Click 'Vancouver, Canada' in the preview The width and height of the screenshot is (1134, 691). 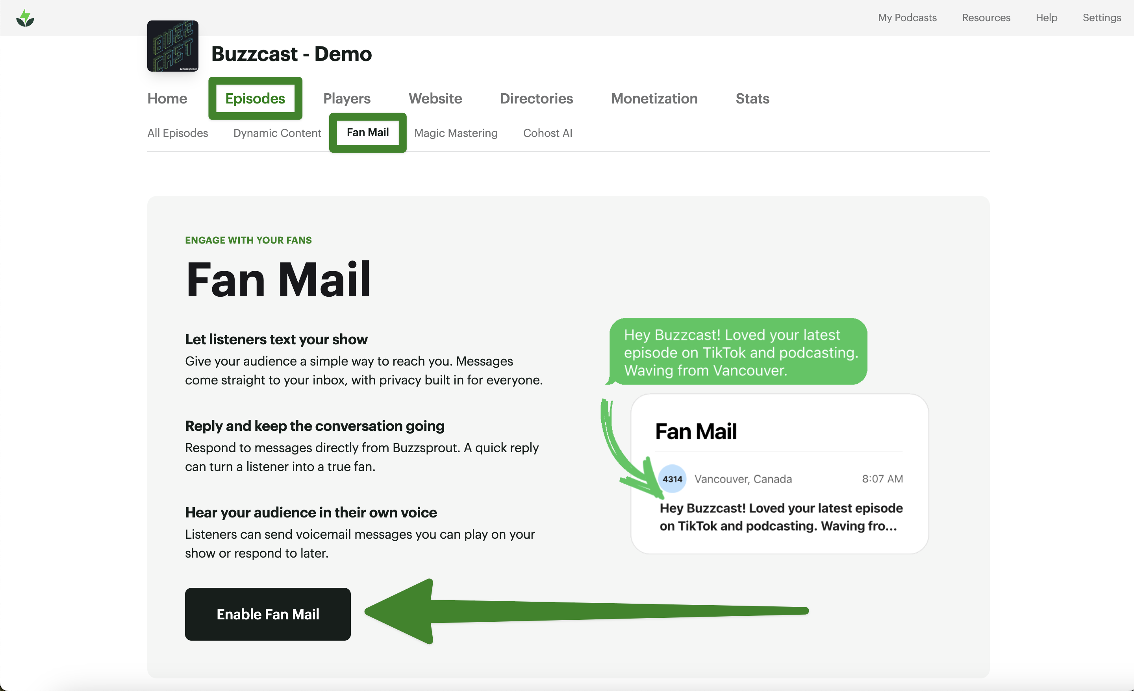(x=743, y=479)
